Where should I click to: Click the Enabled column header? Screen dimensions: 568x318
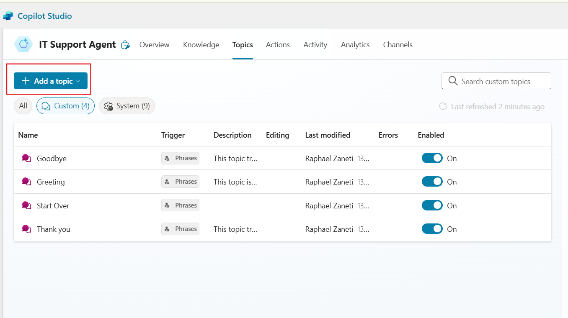431,135
